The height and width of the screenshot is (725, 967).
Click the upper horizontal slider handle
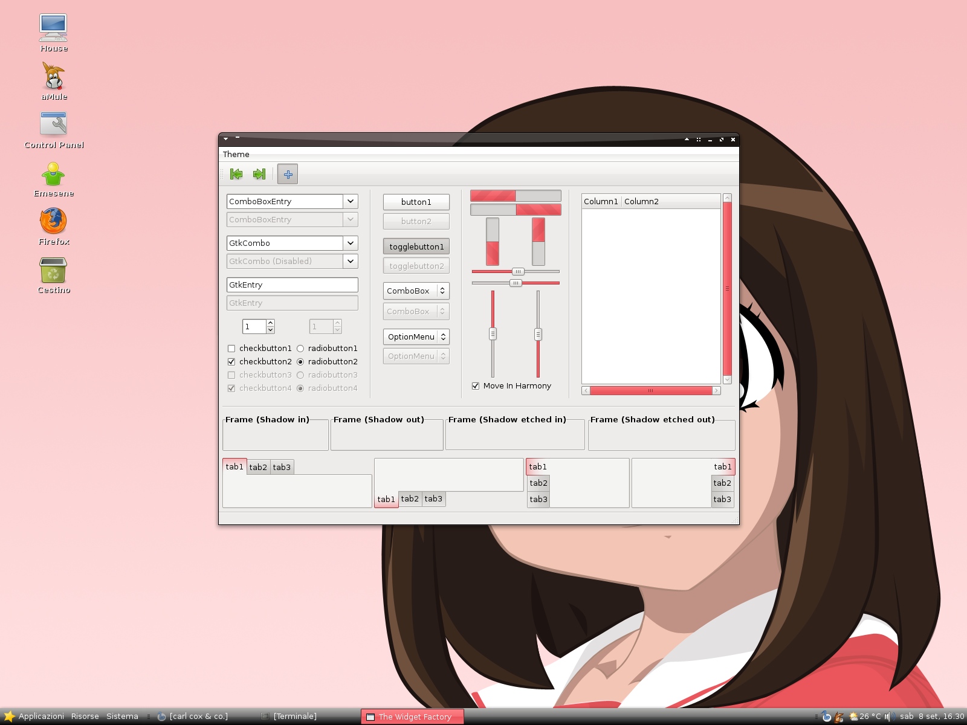[518, 271]
